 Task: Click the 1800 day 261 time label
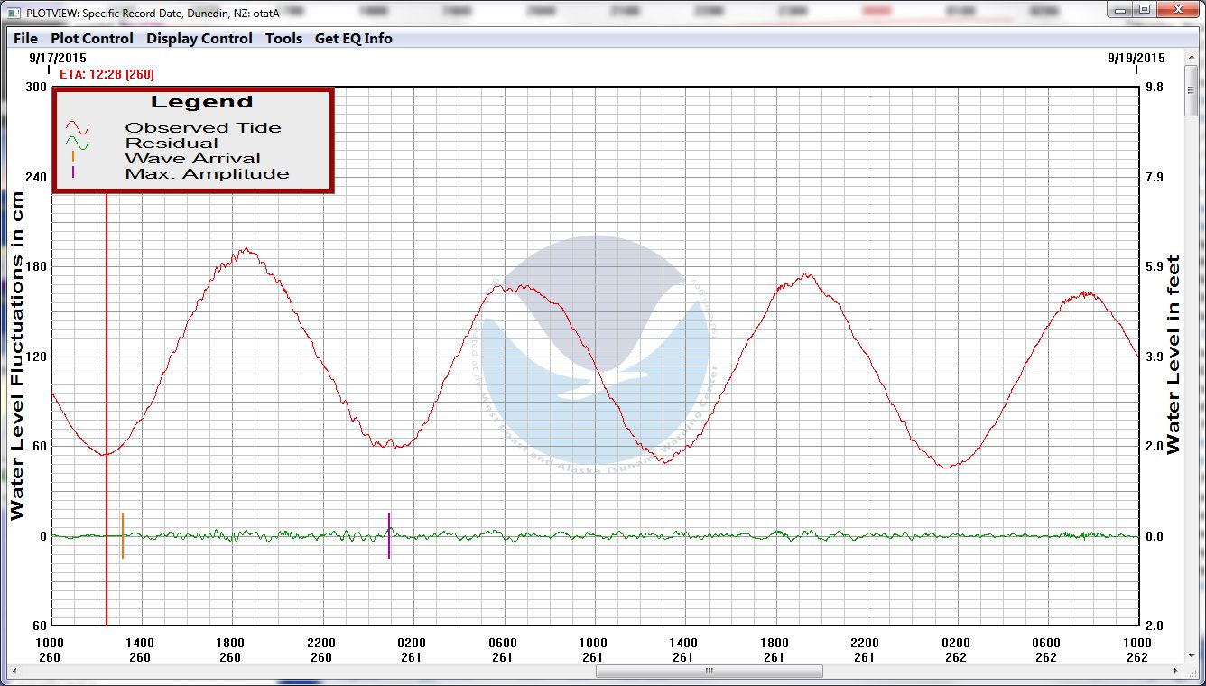(775, 650)
